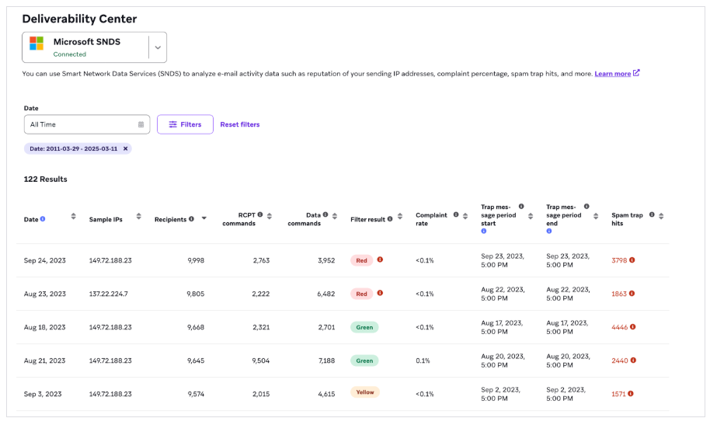Open the Filters button
710x425 pixels.
[185, 124]
